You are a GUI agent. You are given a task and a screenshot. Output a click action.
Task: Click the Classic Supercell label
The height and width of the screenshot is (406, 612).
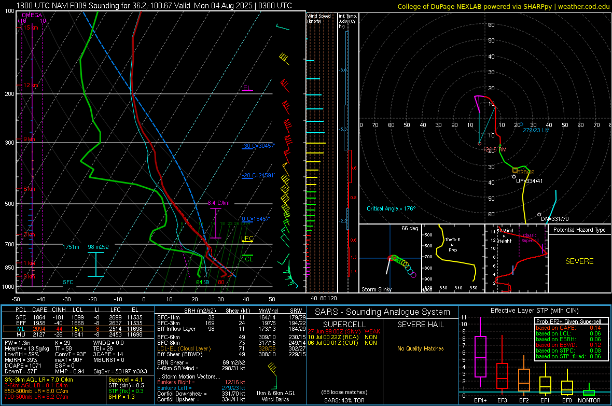530,238
